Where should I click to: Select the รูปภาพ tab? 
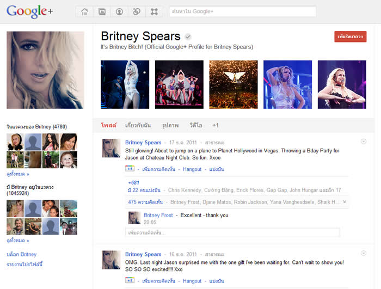point(170,125)
